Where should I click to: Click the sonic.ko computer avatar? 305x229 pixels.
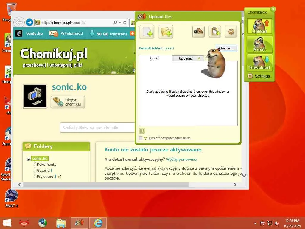(35, 96)
